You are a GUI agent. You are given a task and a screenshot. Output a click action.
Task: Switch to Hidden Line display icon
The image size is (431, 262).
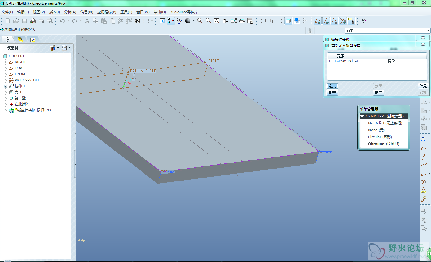[x=272, y=21]
